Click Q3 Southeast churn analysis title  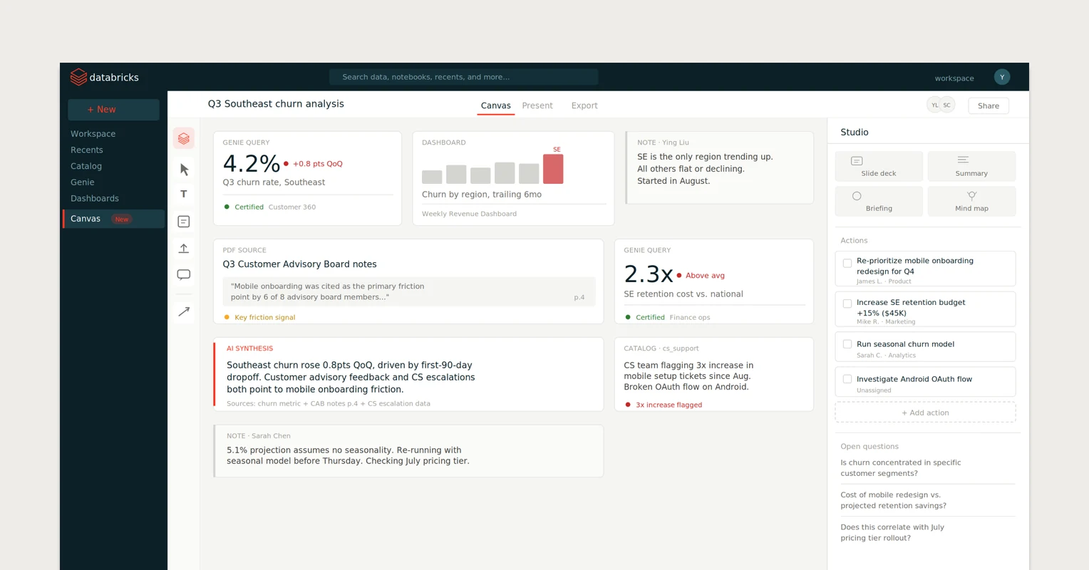coord(276,104)
